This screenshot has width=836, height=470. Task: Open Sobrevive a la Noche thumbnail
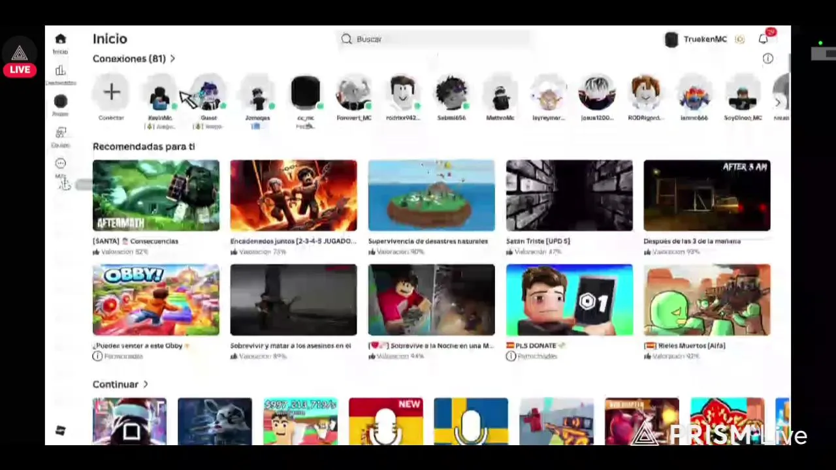tap(432, 300)
